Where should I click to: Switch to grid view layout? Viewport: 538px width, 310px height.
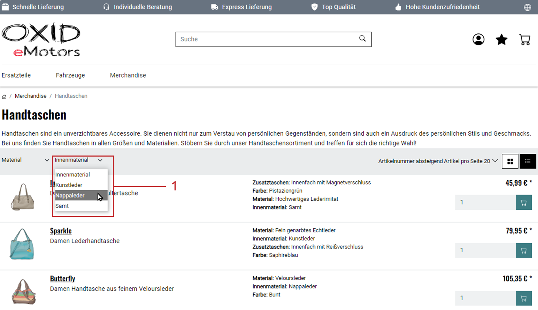coord(510,161)
